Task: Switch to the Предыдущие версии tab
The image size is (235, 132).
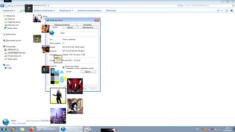Action: tap(62, 25)
